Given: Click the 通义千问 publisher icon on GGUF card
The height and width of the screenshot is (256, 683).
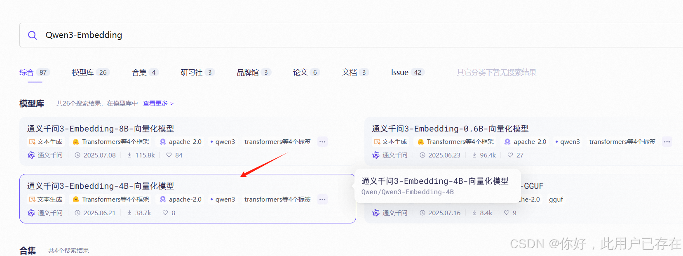Looking at the screenshot, I should pos(376,213).
